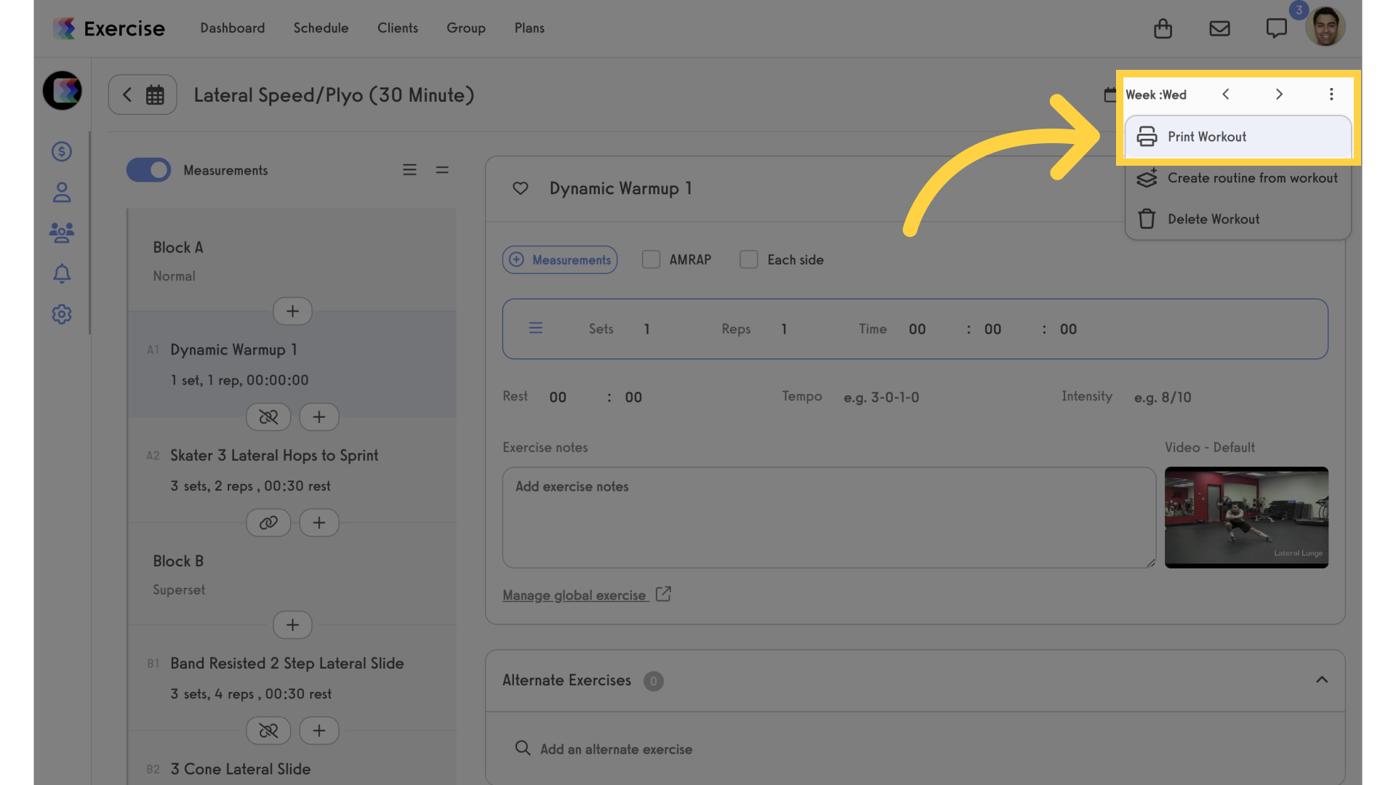The height and width of the screenshot is (785, 1396).
Task: Open the Clients tab
Action: click(398, 28)
